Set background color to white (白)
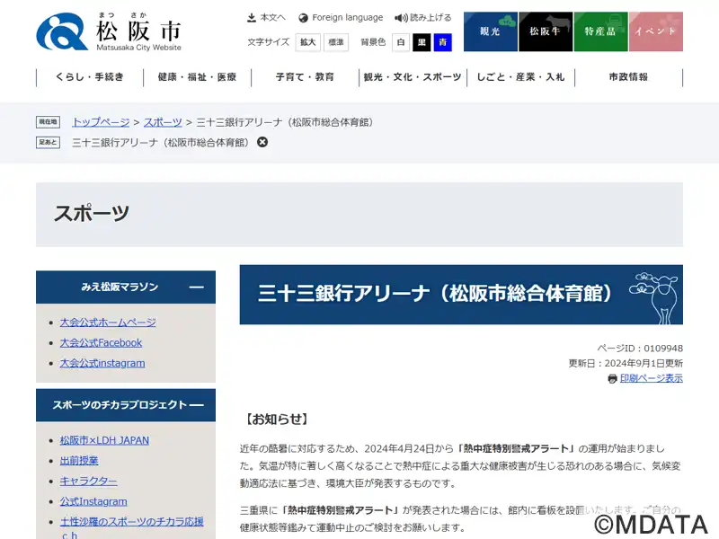The height and width of the screenshot is (539, 719). [401, 42]
